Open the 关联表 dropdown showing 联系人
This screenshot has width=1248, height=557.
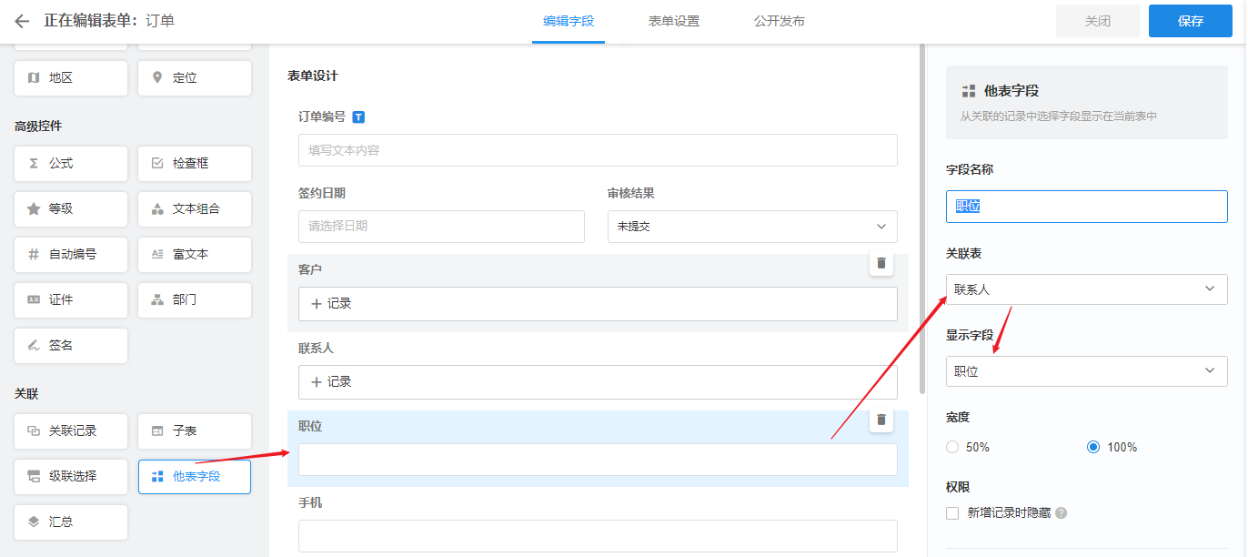click(x=1087, y=289)
